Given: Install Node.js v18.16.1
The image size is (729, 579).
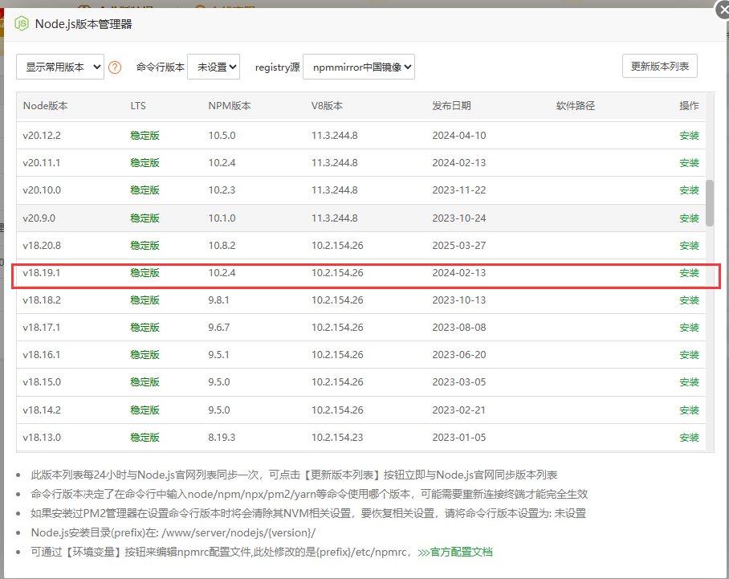Looking at the screenshot, I should click(689, 354).
